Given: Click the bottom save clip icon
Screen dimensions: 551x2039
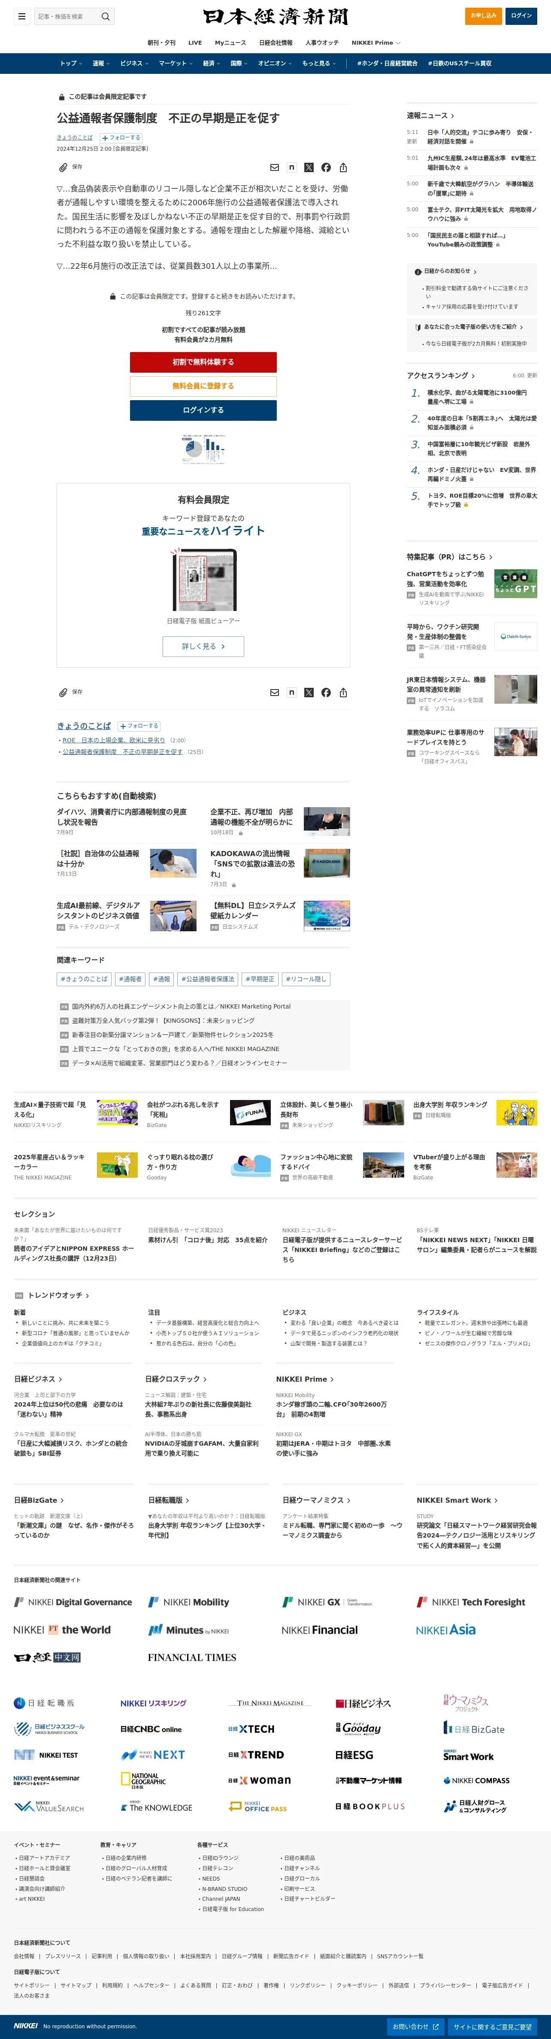Looking at the screenshot, I should 64,693.
